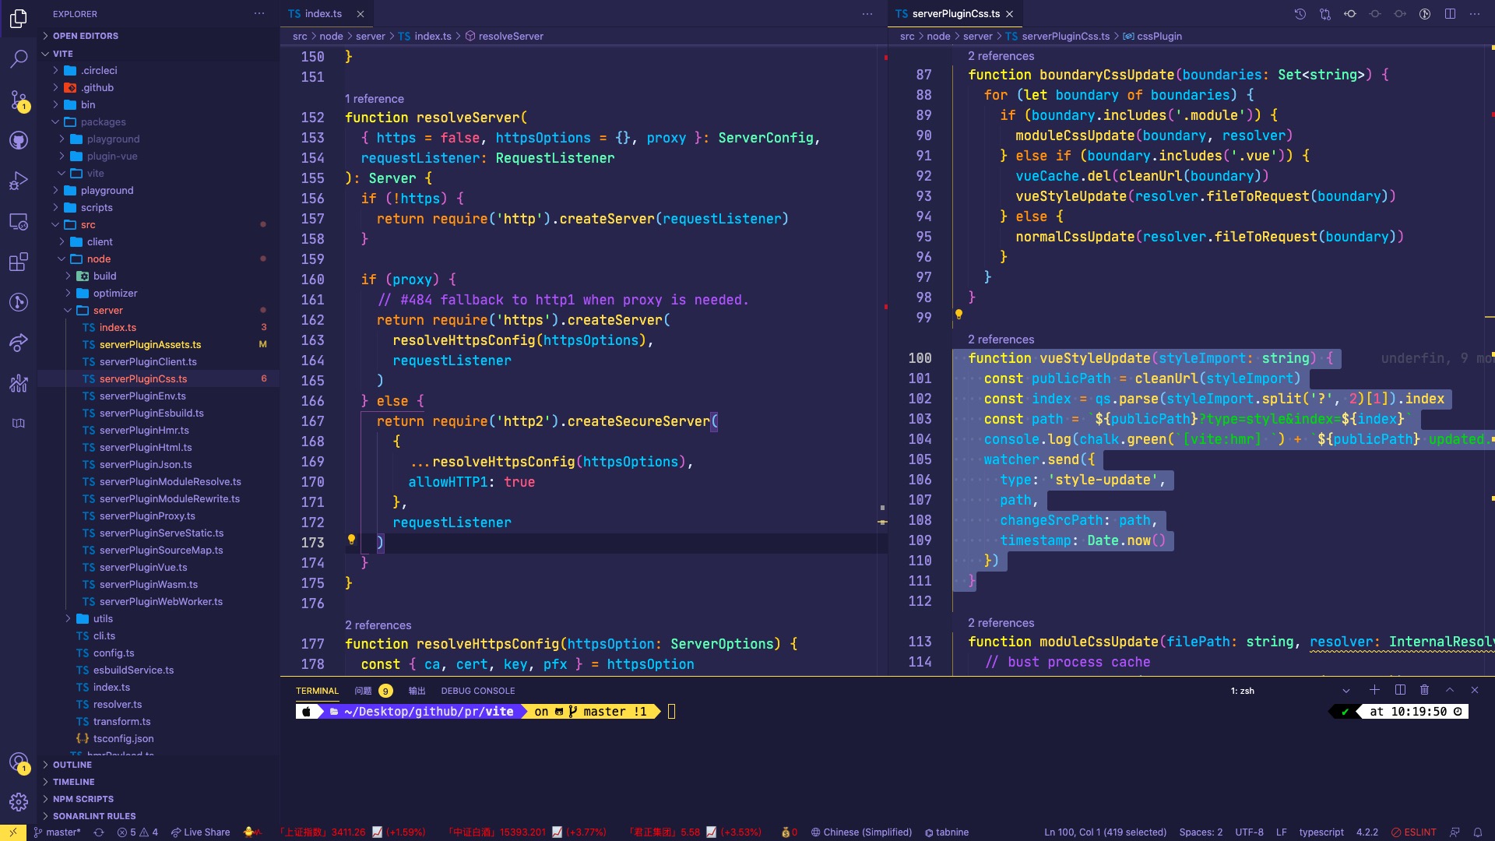Open the Source Control view

(19, 100)
